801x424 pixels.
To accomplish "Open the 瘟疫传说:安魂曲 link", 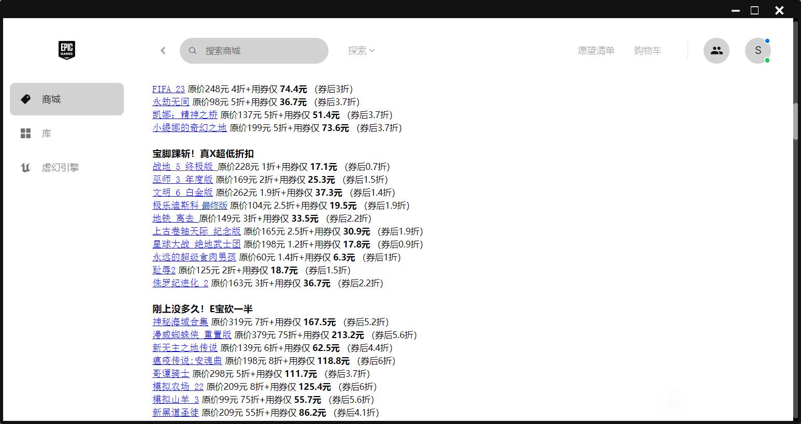I will 187,361.
